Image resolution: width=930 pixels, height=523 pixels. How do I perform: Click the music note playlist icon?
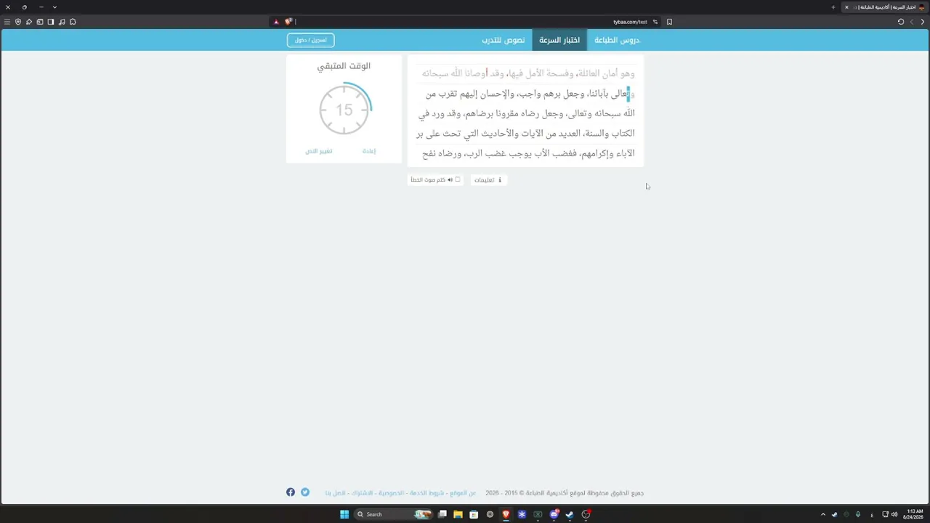click(62, 22)
